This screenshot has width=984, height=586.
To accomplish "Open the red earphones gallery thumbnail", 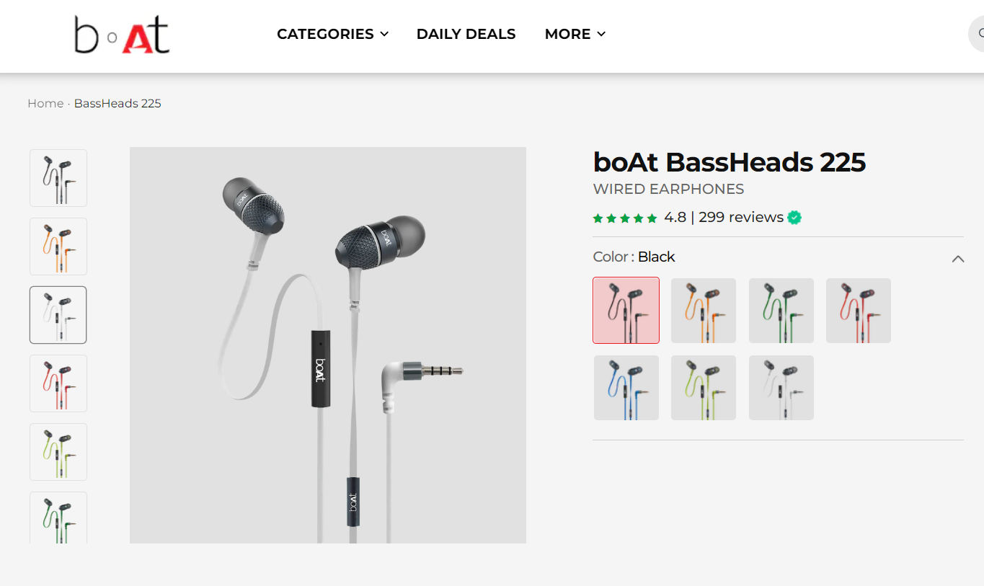I will coord(58,383).
